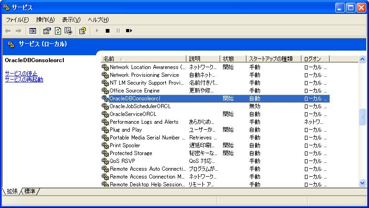Select the OracleJobSchedulerORCL service row
Viewport: 369px width, 208px height.
tap(140, 106)
